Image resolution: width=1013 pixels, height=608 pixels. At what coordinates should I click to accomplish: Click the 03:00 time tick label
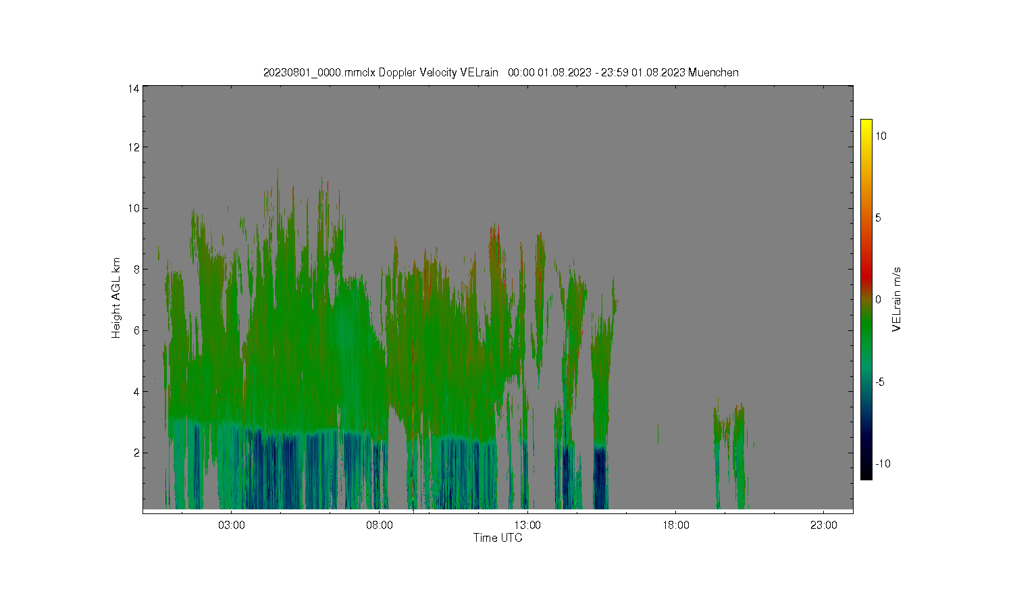pyautogui.click(x=231, y=526)
